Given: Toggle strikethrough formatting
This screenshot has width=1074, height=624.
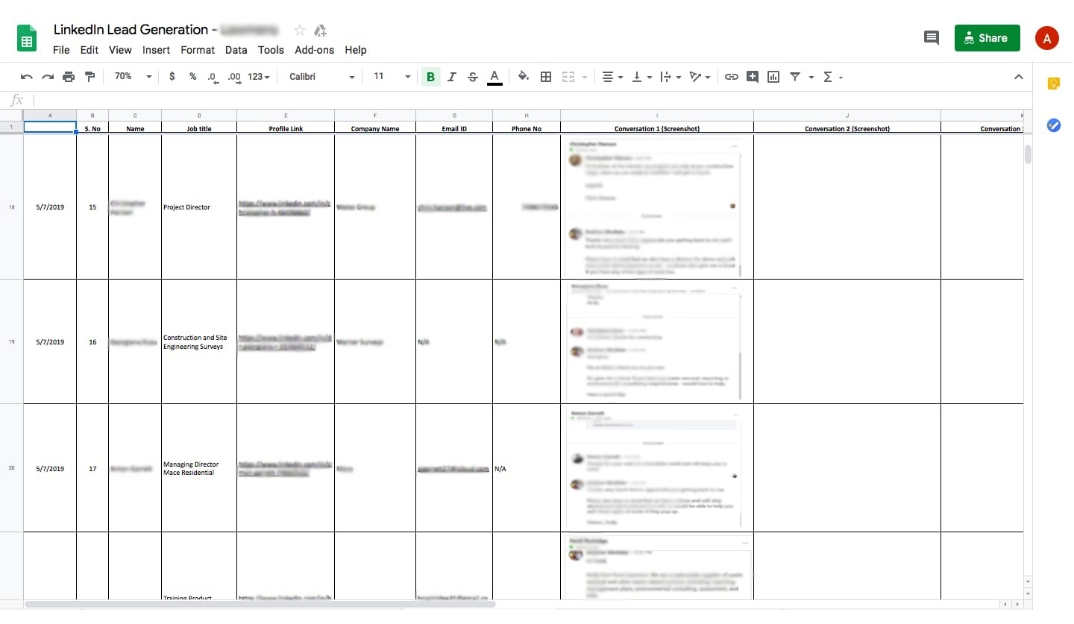Looking at the screenshot, I should 473,77.
